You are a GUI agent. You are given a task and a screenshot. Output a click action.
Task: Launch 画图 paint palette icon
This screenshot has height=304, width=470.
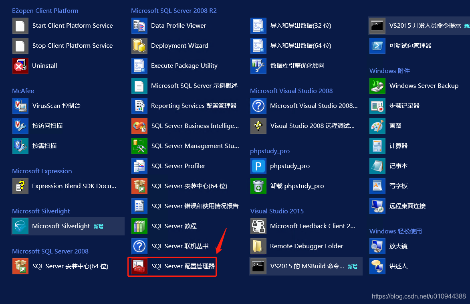pos(377,126)
